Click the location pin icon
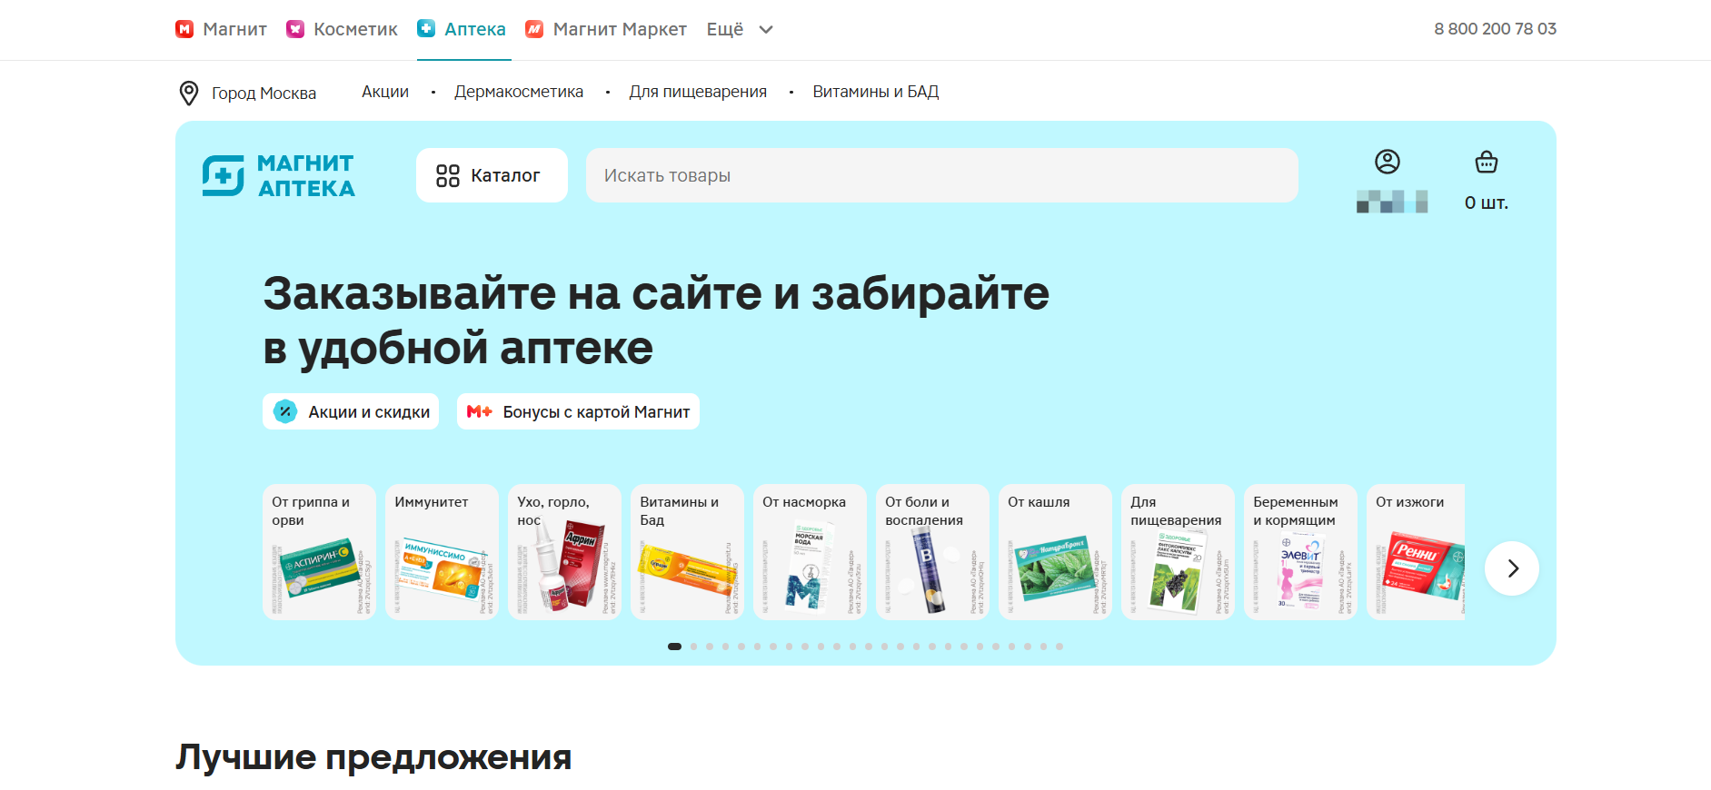Screen dimensions: 1711x790 pyautogui.click(x=189, y=93)
